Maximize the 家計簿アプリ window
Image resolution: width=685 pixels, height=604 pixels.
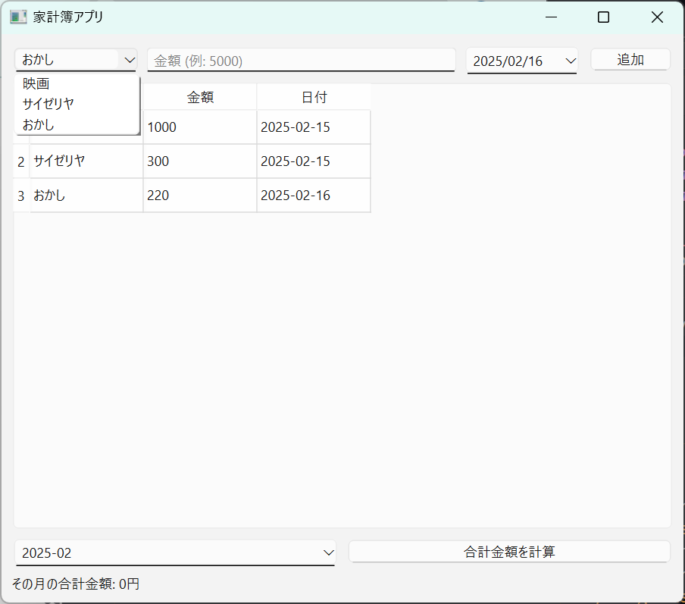click(603, 17)
